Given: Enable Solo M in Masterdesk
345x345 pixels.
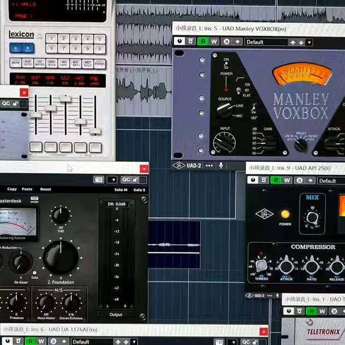Looking at the screenshot, I should (121, 190).
